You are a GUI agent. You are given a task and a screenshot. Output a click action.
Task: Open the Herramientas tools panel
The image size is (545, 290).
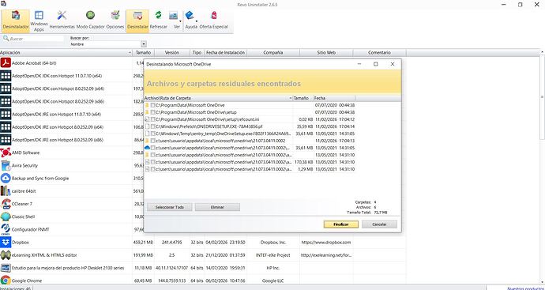click(62, 21)
